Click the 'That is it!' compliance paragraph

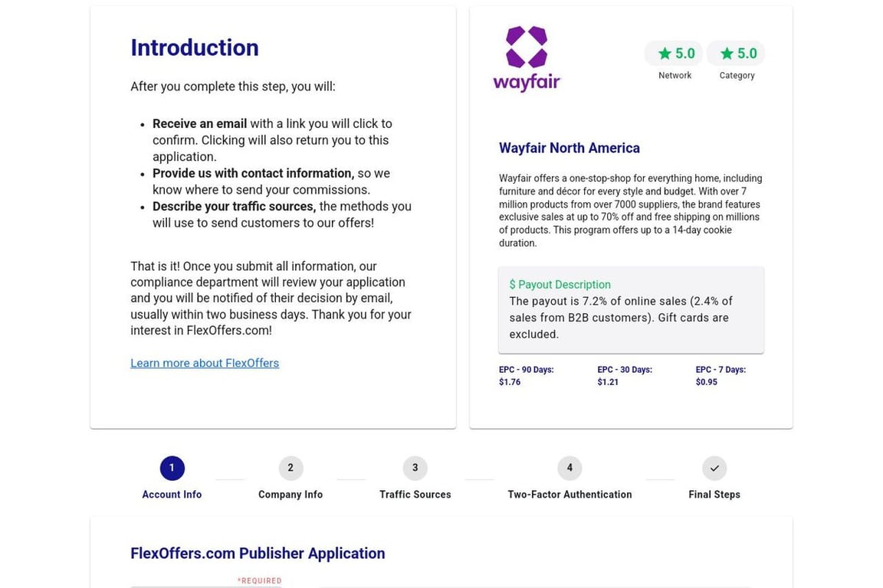click(x=271, y=299)
